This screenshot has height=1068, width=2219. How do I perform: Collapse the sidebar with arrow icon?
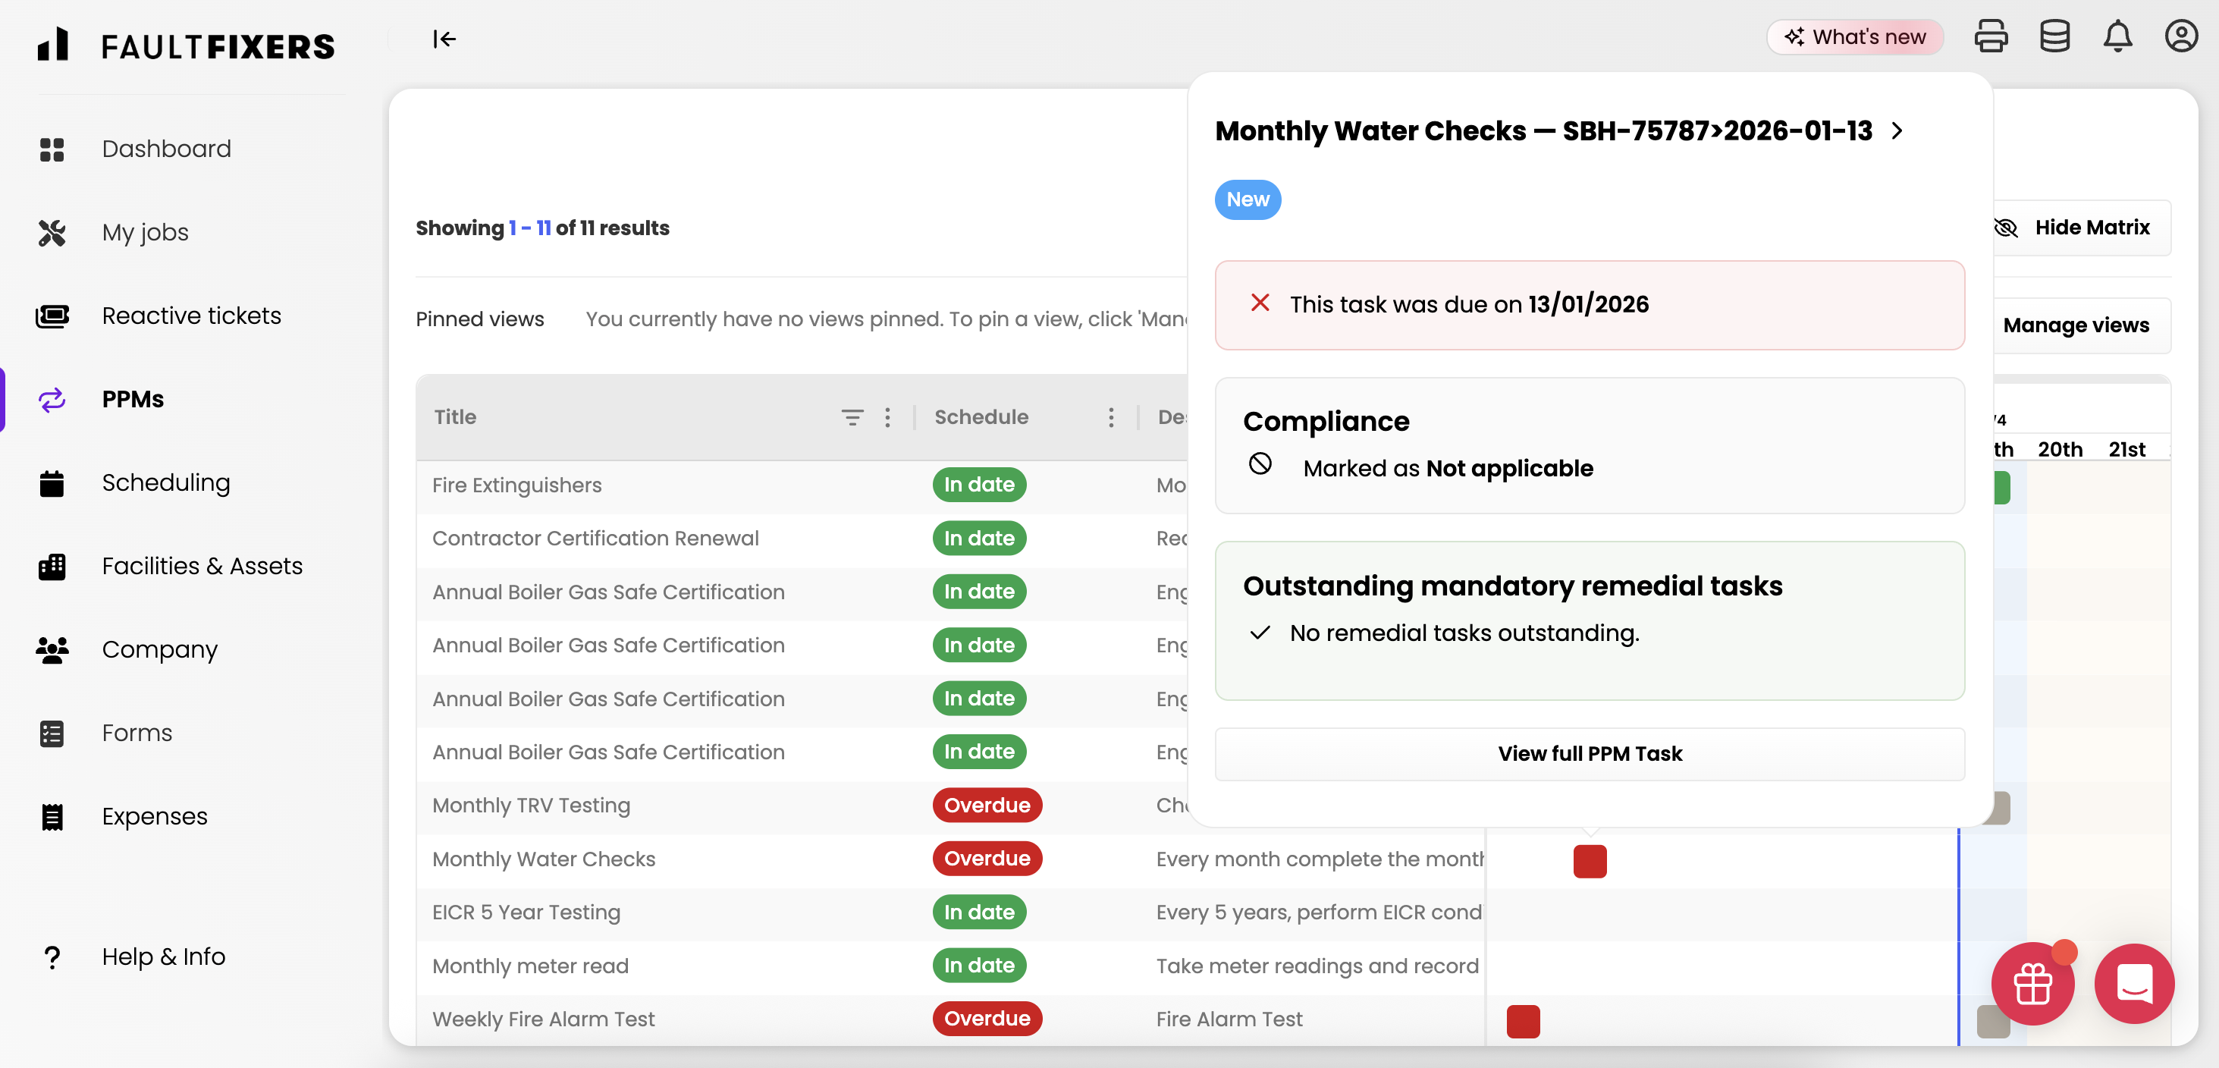pyautogui.click(x=444, y=39)
